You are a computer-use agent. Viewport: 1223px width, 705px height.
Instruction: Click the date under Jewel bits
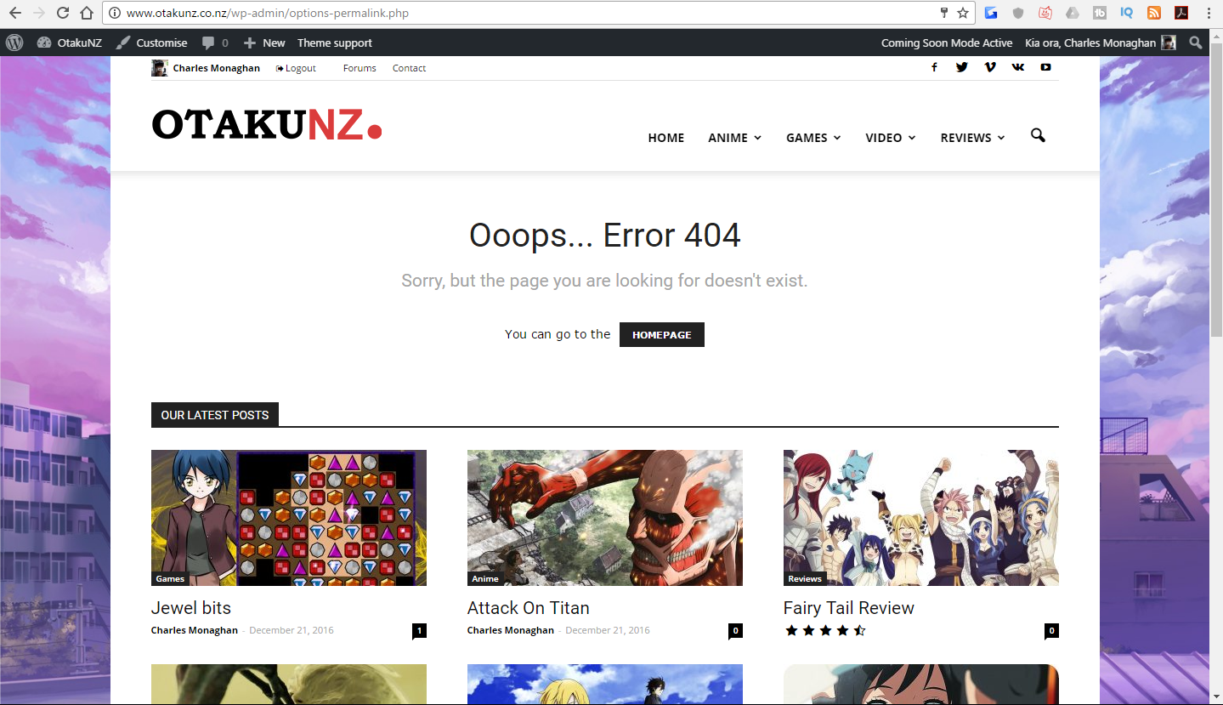(292, 630)
